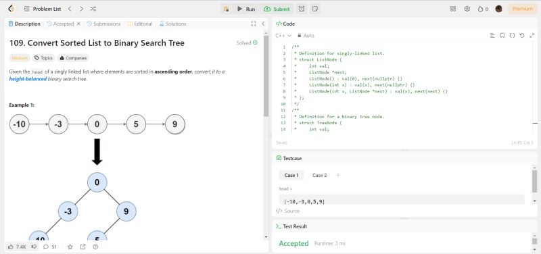
Task: Submit the solution
Action: coord(277,9)
